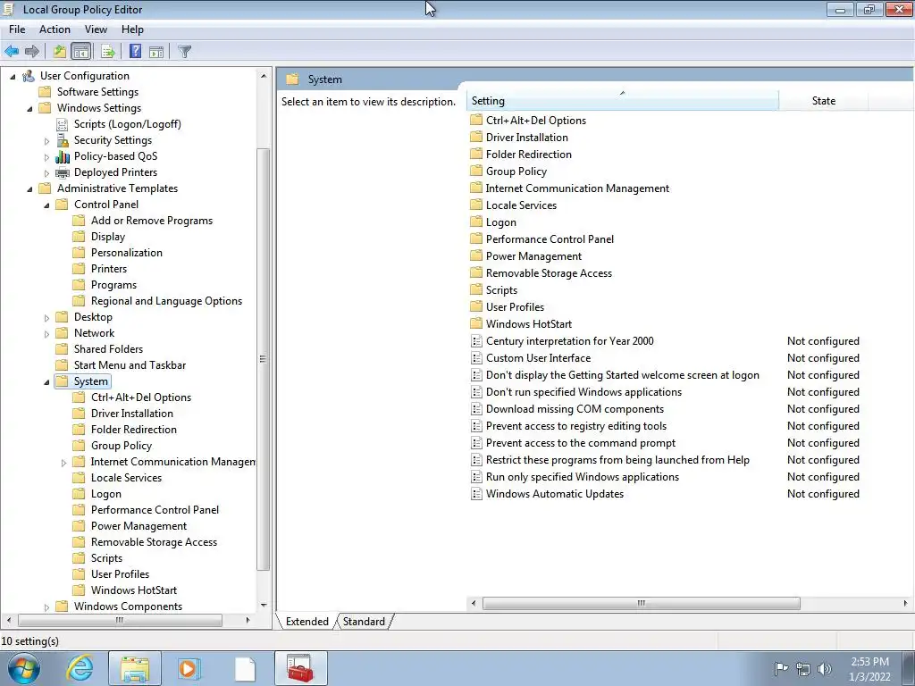Click the tree pane vertical scrollbar
Image resolution: width=915 pixels, height=686 pixels.
coord(264,359)
